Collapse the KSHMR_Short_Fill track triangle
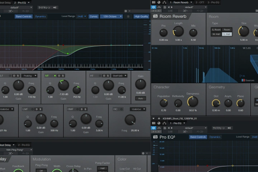 click(153, 119)
